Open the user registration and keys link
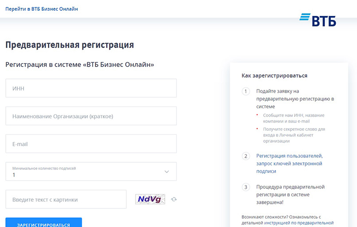Image resolution: width=357 pixels, height=227 pixels. click(289, 164)
